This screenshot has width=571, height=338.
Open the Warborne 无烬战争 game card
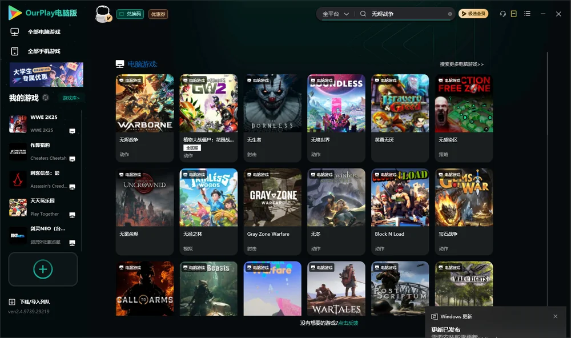(x=144, y=118)
